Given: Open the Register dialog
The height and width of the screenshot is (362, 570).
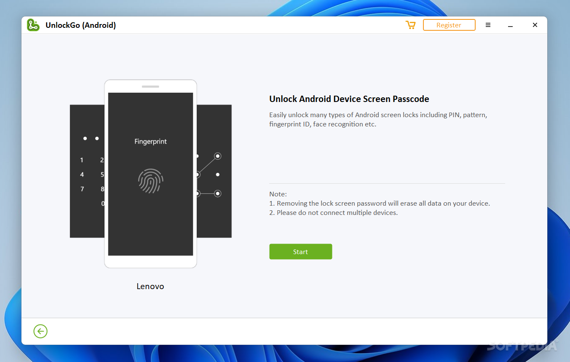Looking at the screenshot, I should click(x=449, y=25).
